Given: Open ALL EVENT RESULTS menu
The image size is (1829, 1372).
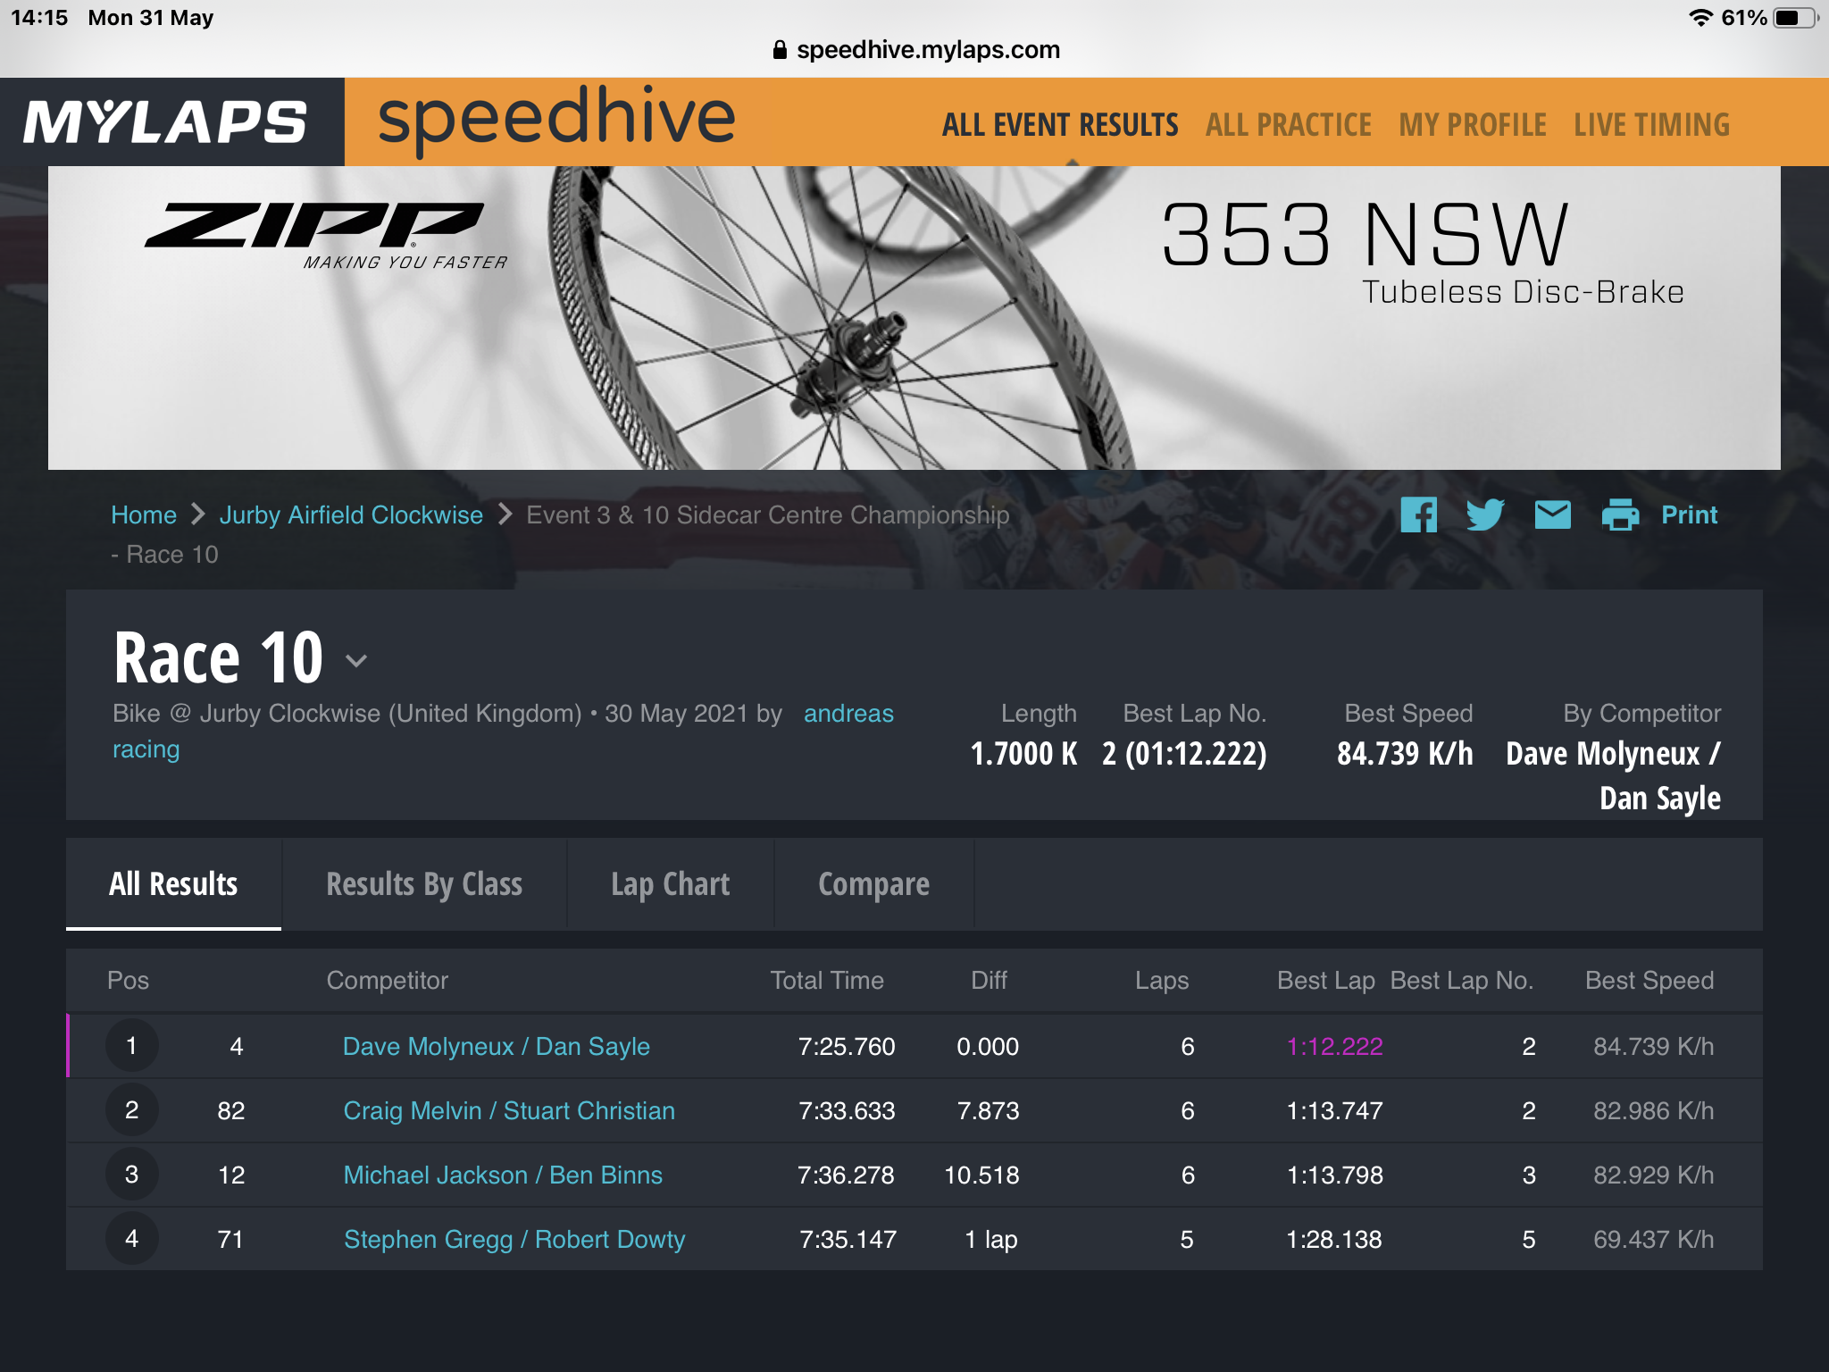Looking at the screenshot, I should click(x=1060, y=125).
